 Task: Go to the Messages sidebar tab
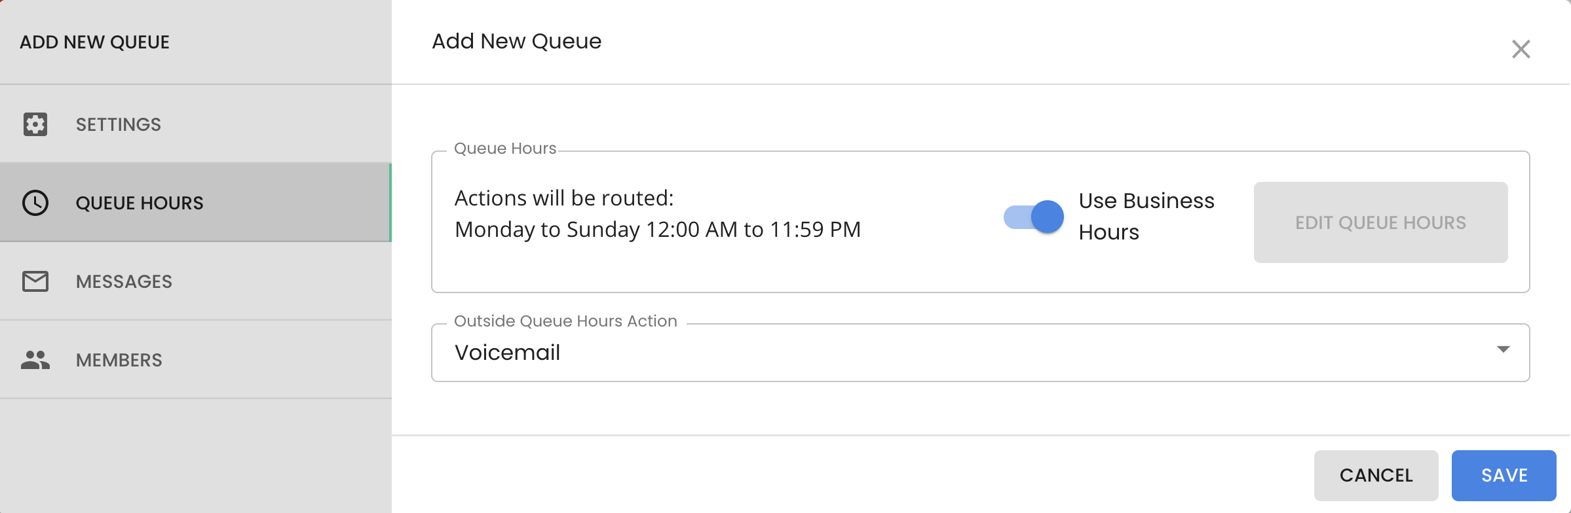tap(196, 281)
